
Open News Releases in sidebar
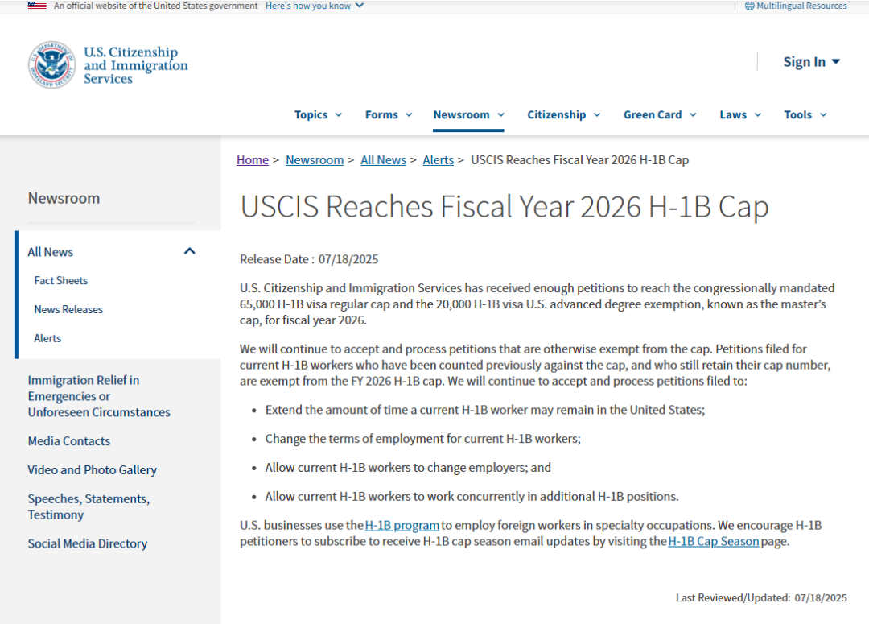click(x=68, y=309)
